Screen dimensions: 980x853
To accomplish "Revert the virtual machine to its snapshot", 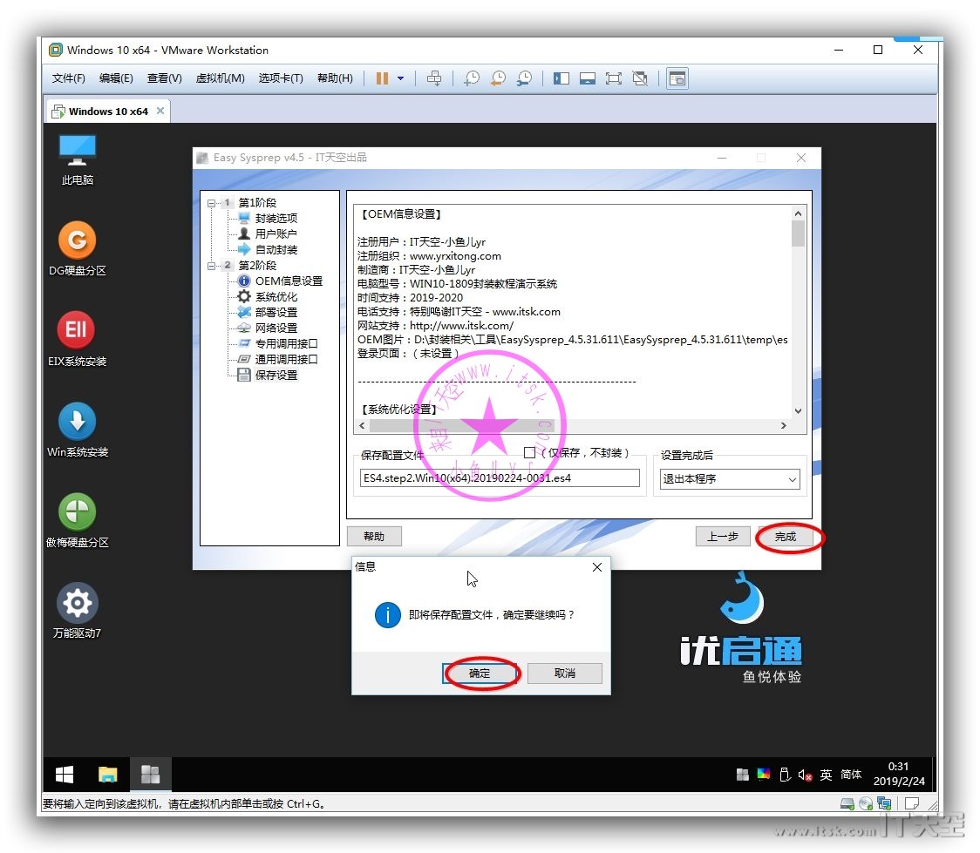I will click(498, 78).
